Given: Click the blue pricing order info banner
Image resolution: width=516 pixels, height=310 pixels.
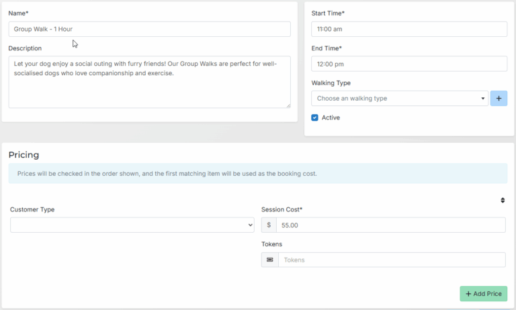Looking at the screenshot, I should (257, 173).
